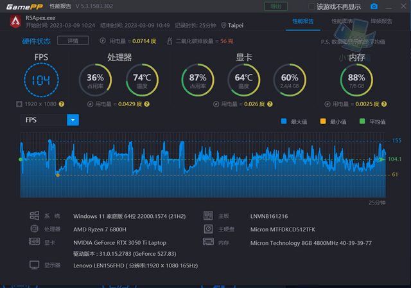Click the LNVNB161216 motherboard text
The height and width of the screenshot is (288, 411).
coord(269,217)
